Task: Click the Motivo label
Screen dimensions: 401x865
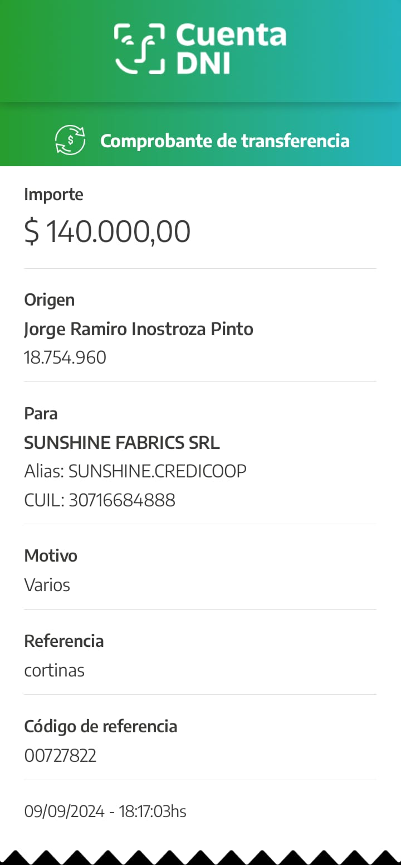Action: tap(51, 556)
